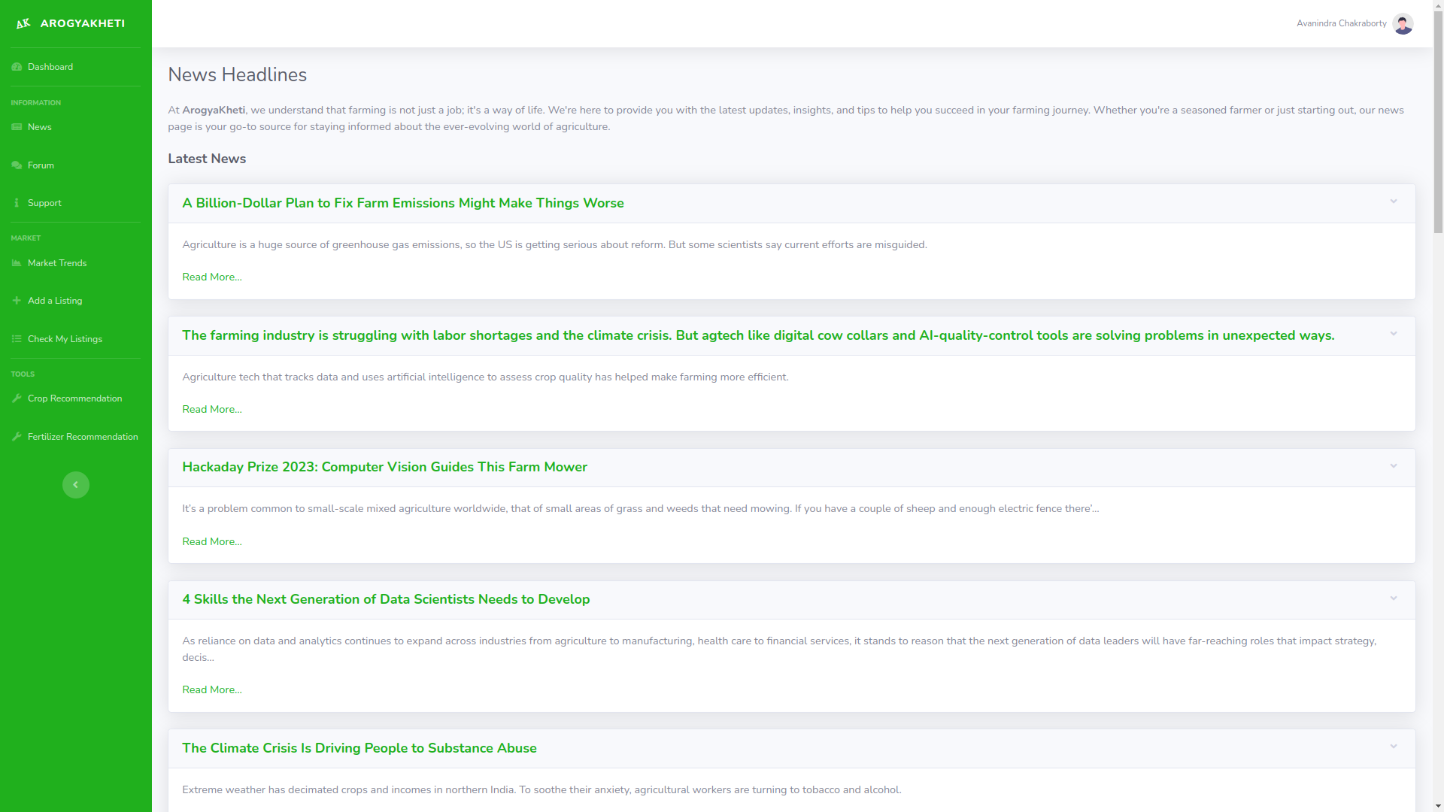Collapse the sidebar with the round arrow toggle
Image resolution: width=1444 pixels, height=812 pixels.
75,485
